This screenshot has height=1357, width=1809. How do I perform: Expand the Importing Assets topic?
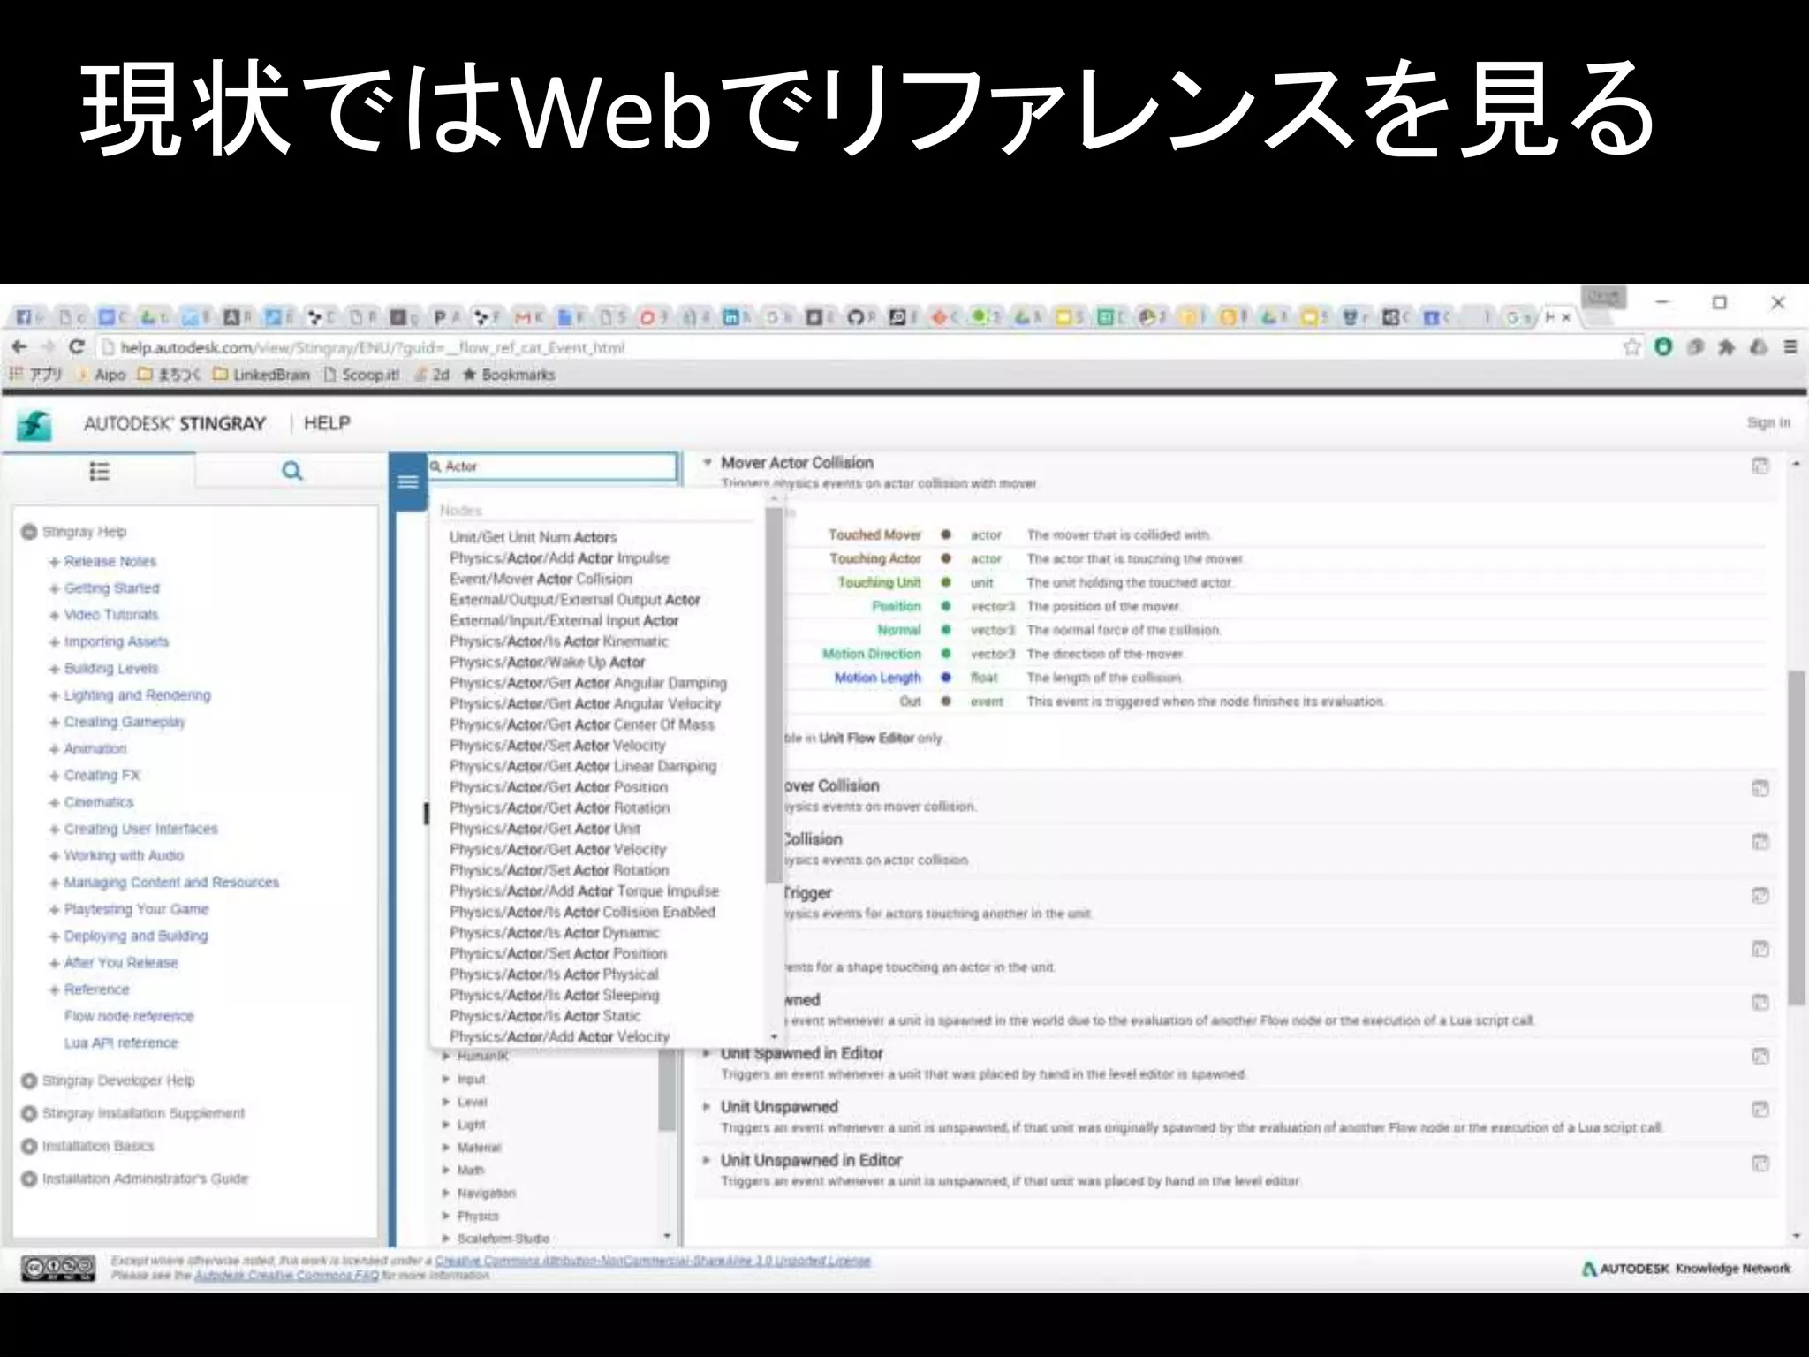(55, 642)
